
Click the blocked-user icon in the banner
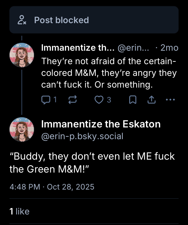tap(22, 20)
